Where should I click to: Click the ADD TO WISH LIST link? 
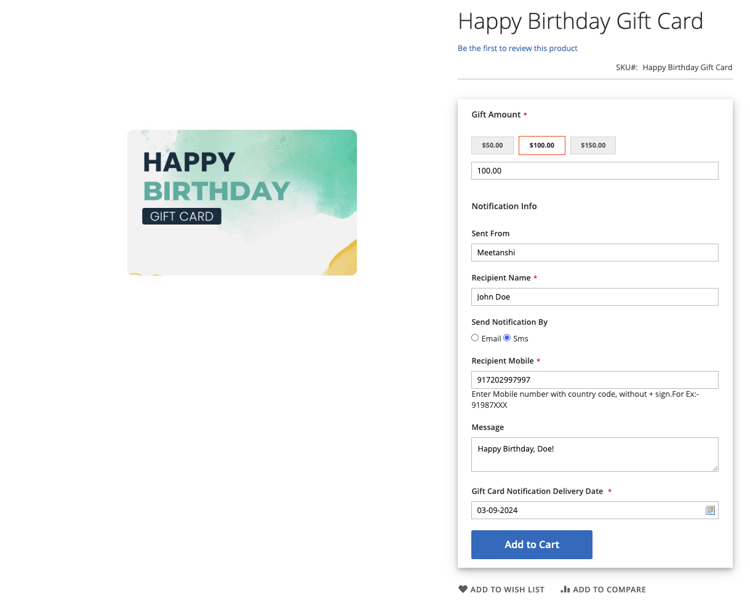[507, 589]
